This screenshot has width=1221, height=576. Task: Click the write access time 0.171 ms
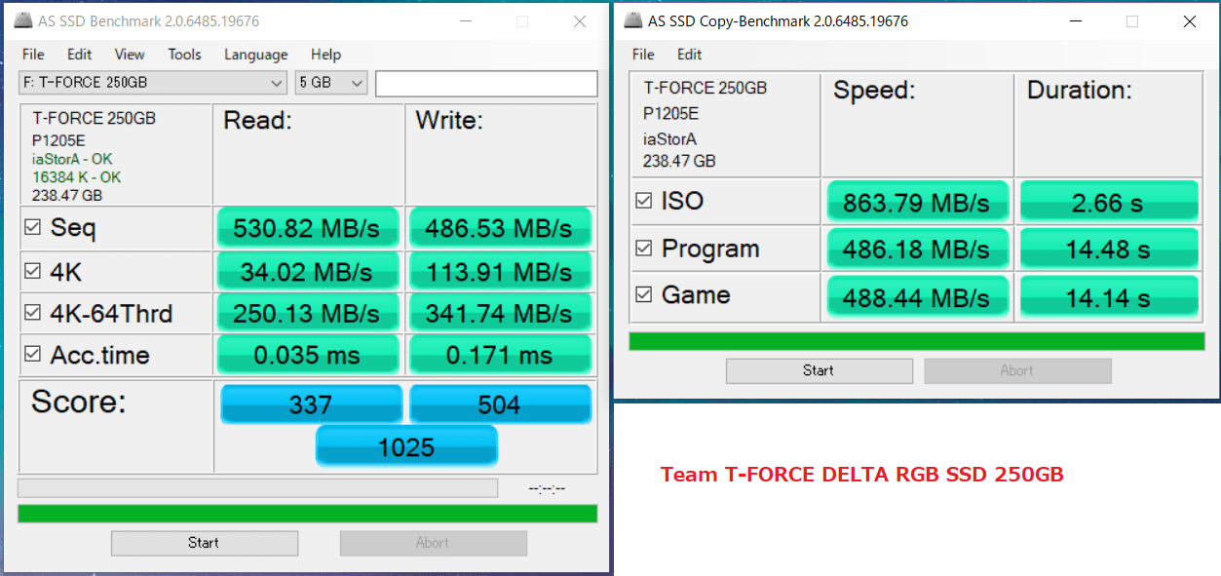pyautogui.click(x=500, y=355)
